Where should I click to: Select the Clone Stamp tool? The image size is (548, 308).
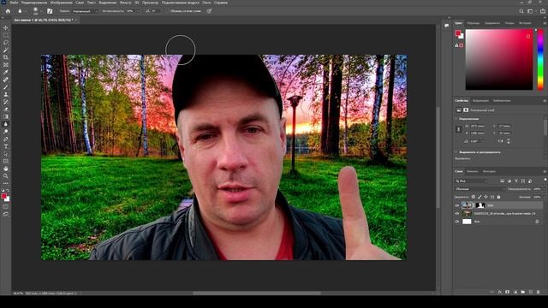click(6, 94)
